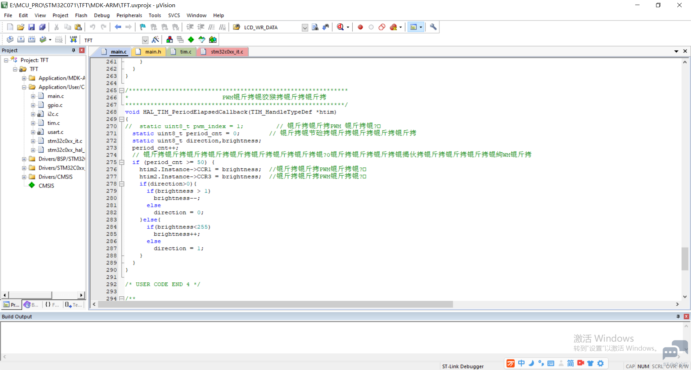Insert a breakpoint with the red dot
The image size is (691, 370).
click(360, 27)
